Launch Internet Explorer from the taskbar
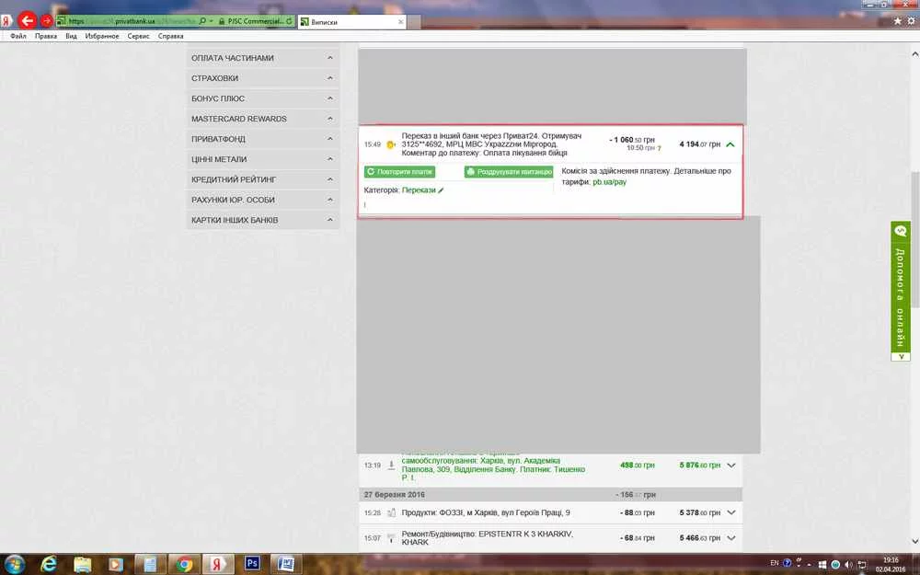 [x=50, y=565]
